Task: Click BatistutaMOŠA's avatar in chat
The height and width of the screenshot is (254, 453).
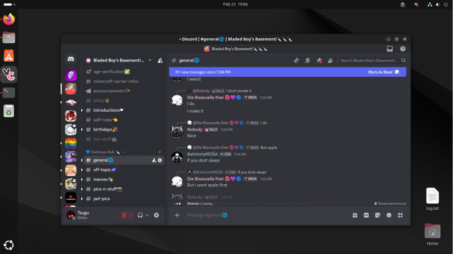Action: point(177,157)
